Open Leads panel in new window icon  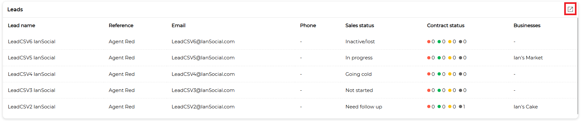[x=570, y=9]
